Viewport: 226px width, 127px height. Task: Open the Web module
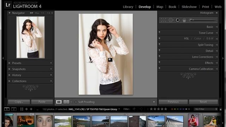pyautogui.click(x=218, y=7)
